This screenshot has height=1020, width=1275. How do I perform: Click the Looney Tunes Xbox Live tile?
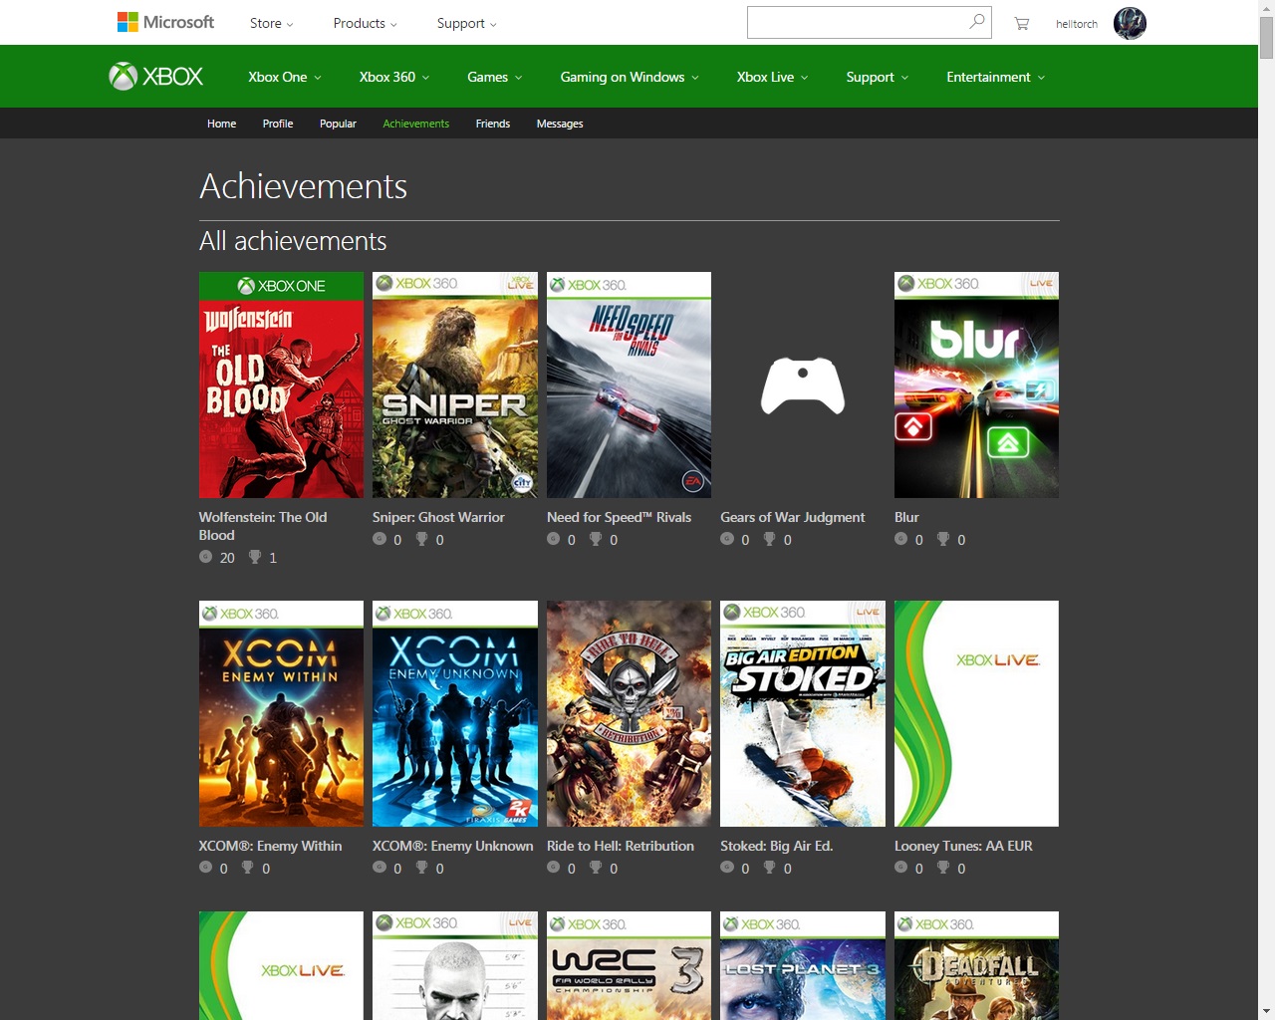[976, 713]
